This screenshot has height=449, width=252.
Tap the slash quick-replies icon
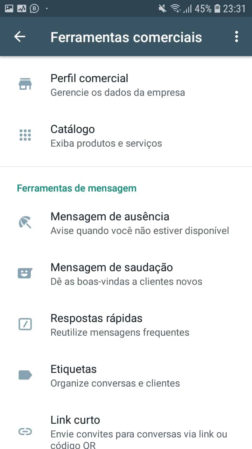pos(25,324)
